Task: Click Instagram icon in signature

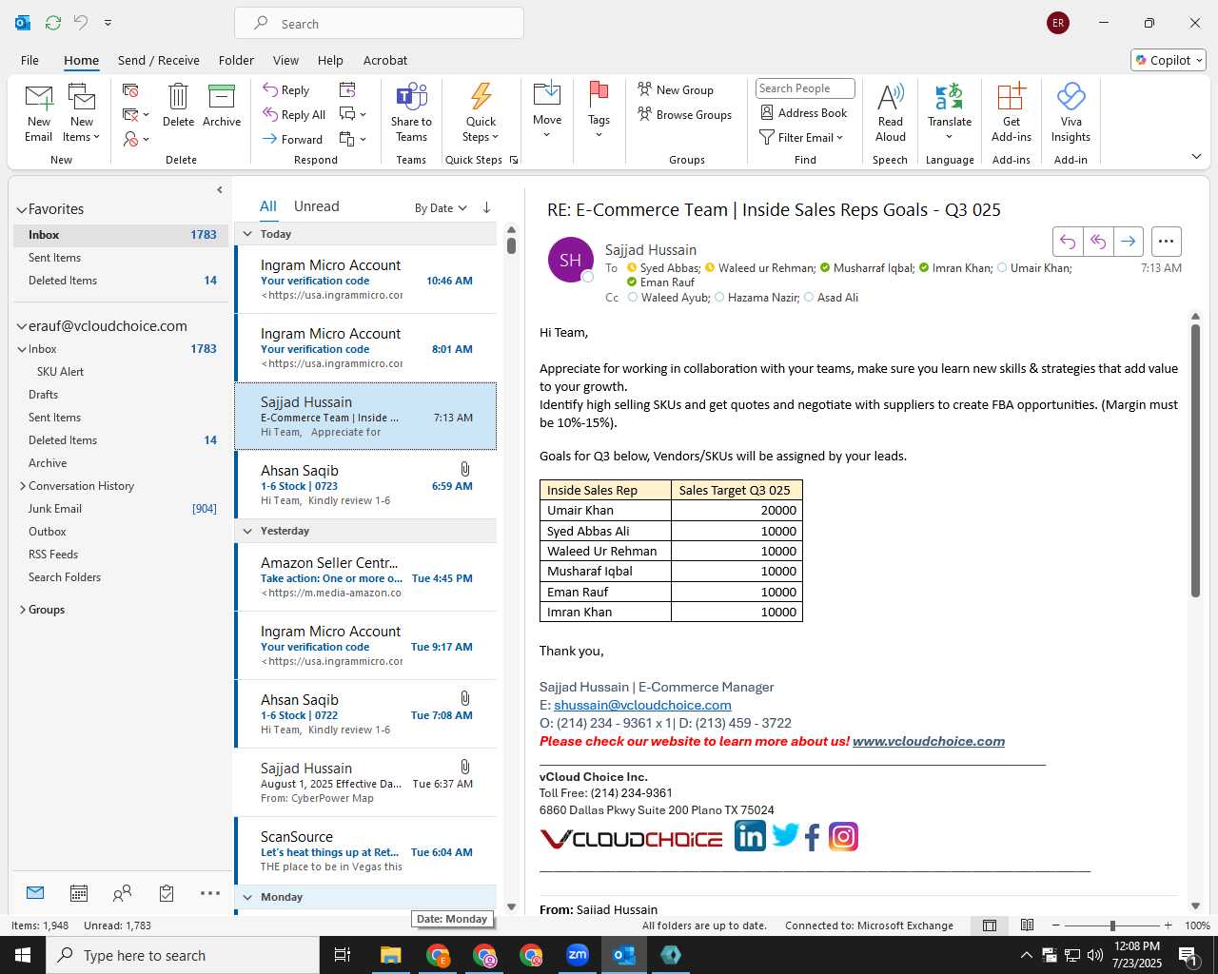Action: point(843,836)
